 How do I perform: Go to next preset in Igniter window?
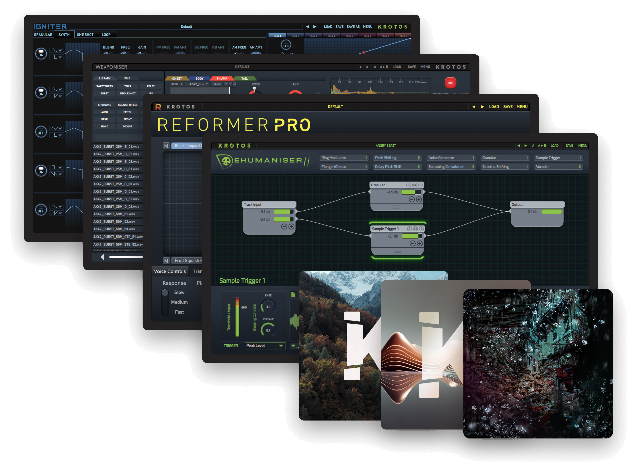click(315, 27)
